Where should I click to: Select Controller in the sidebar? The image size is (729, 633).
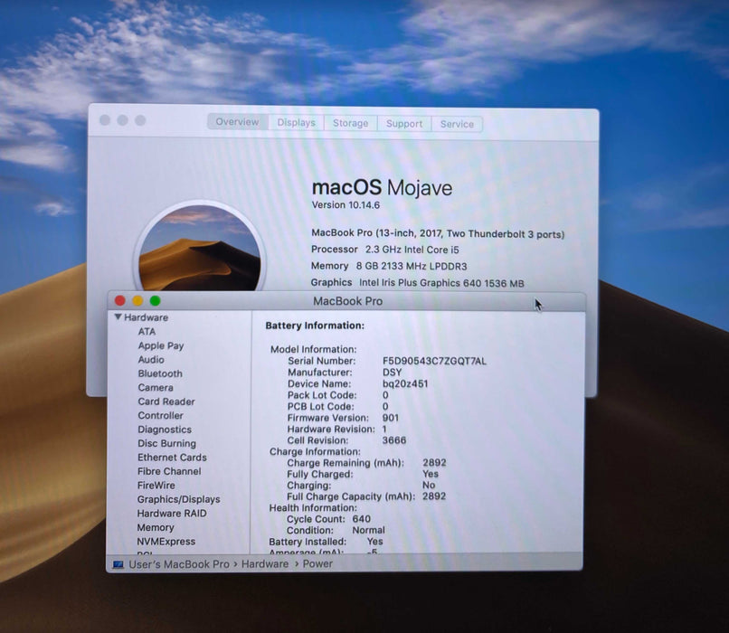pos(160,415)
